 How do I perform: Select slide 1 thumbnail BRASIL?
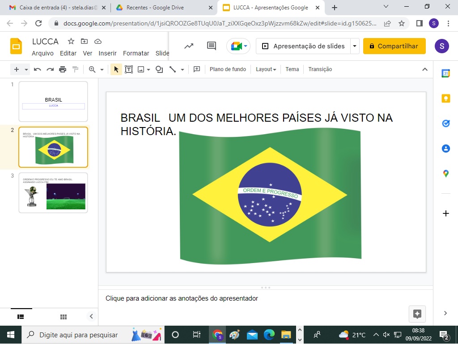(53, 102)
